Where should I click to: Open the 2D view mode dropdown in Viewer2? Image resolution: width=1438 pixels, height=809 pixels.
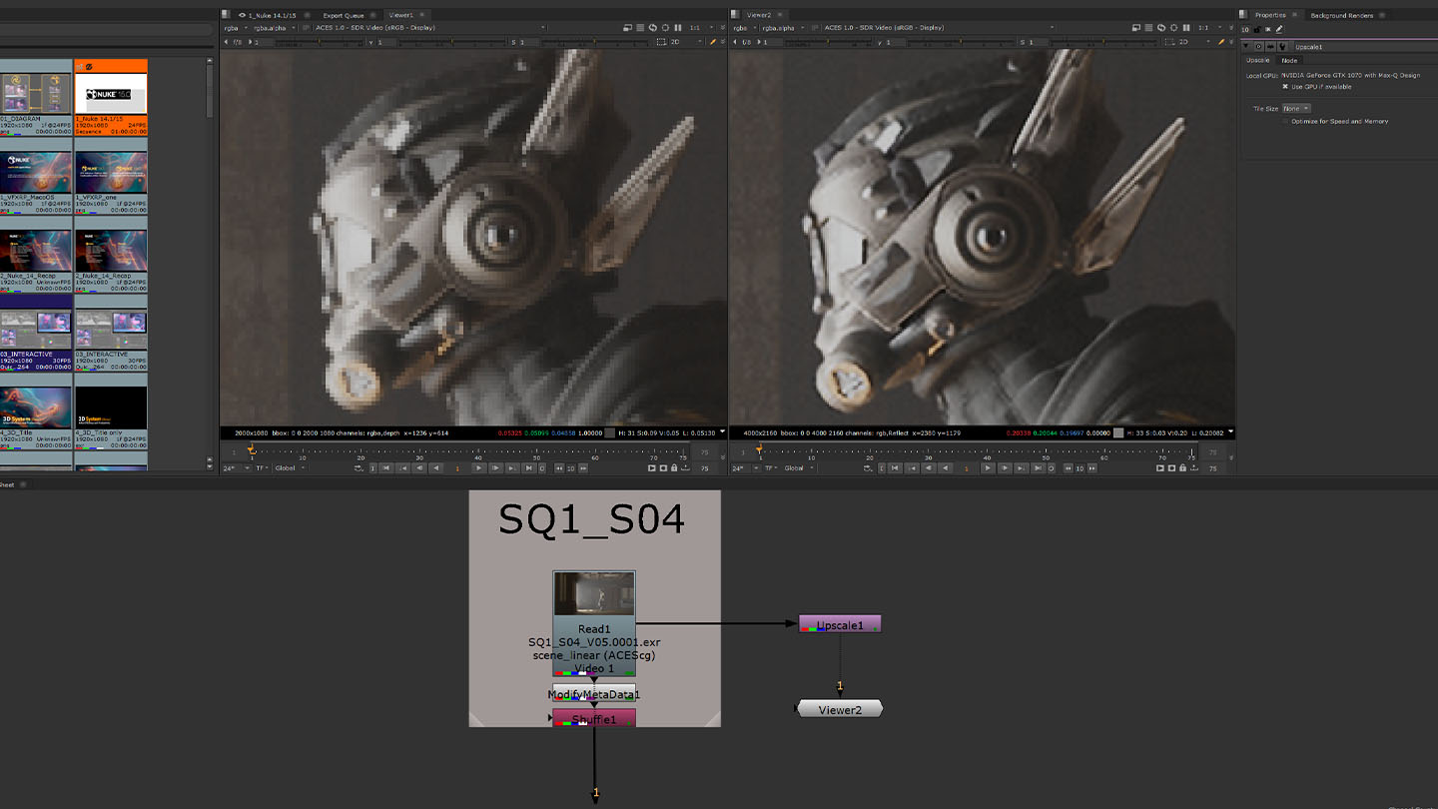[x=1188, y=42]
